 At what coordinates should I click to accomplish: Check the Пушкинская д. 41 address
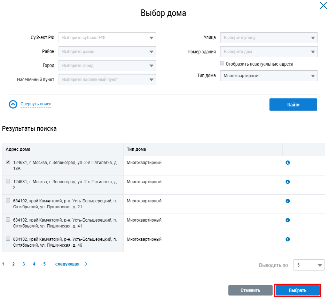pyautogui.click(x=8, y=219)
